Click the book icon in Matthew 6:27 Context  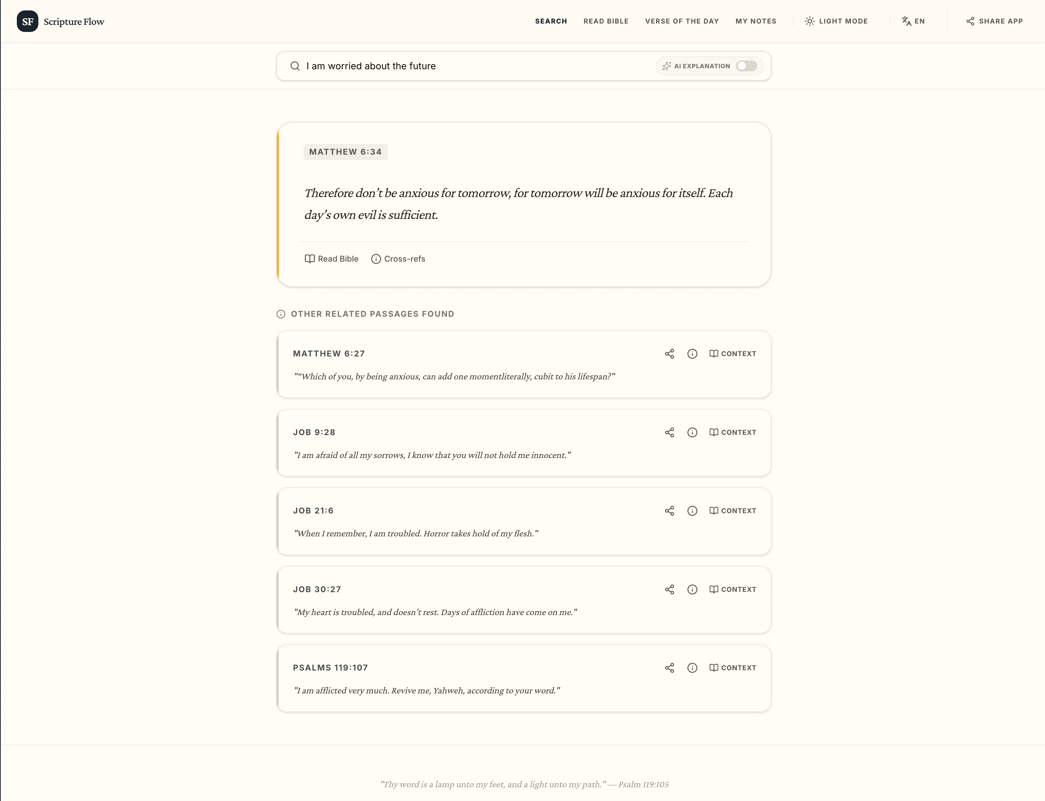click(714, 353)
